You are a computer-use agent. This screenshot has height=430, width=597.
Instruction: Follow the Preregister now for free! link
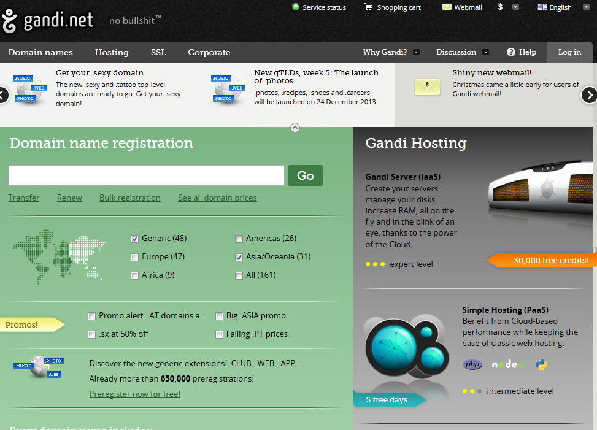coord(135,394)
